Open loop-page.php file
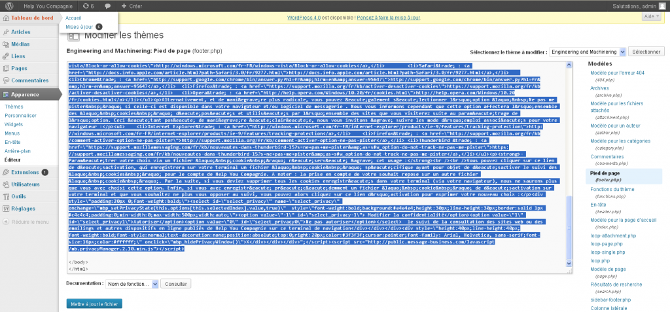The height and width of the screenshot is (312, 670). (607, 244)
